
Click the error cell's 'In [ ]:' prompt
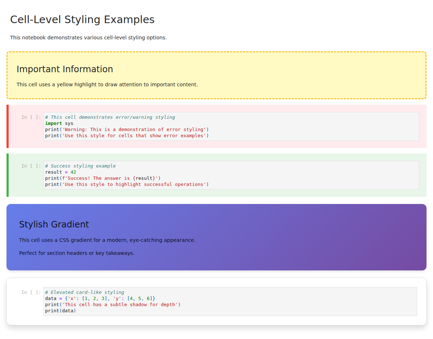click(31, 117)
